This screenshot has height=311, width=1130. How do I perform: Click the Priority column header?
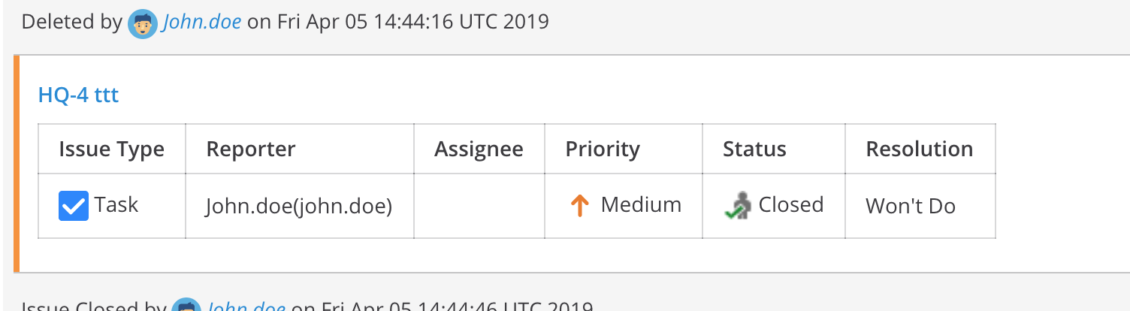[x=603, y=149]
